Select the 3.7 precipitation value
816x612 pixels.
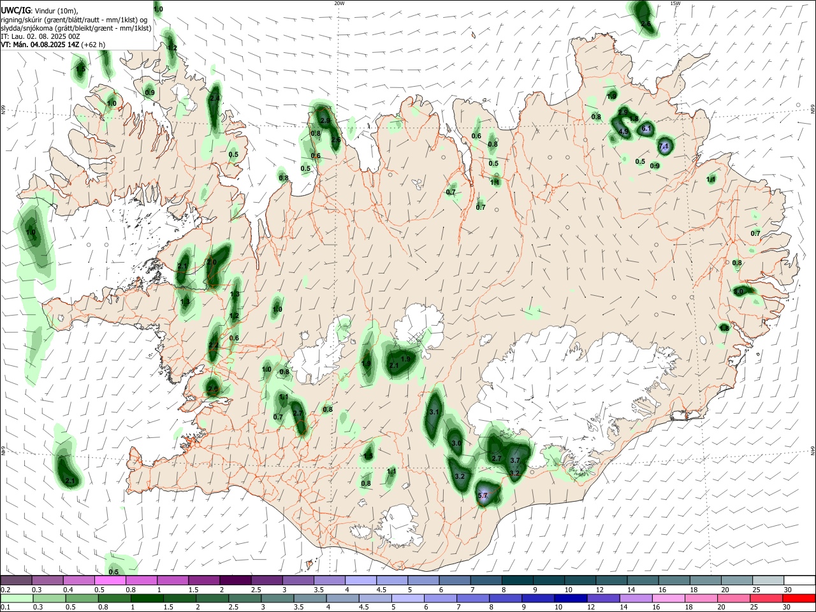[515, 460]
